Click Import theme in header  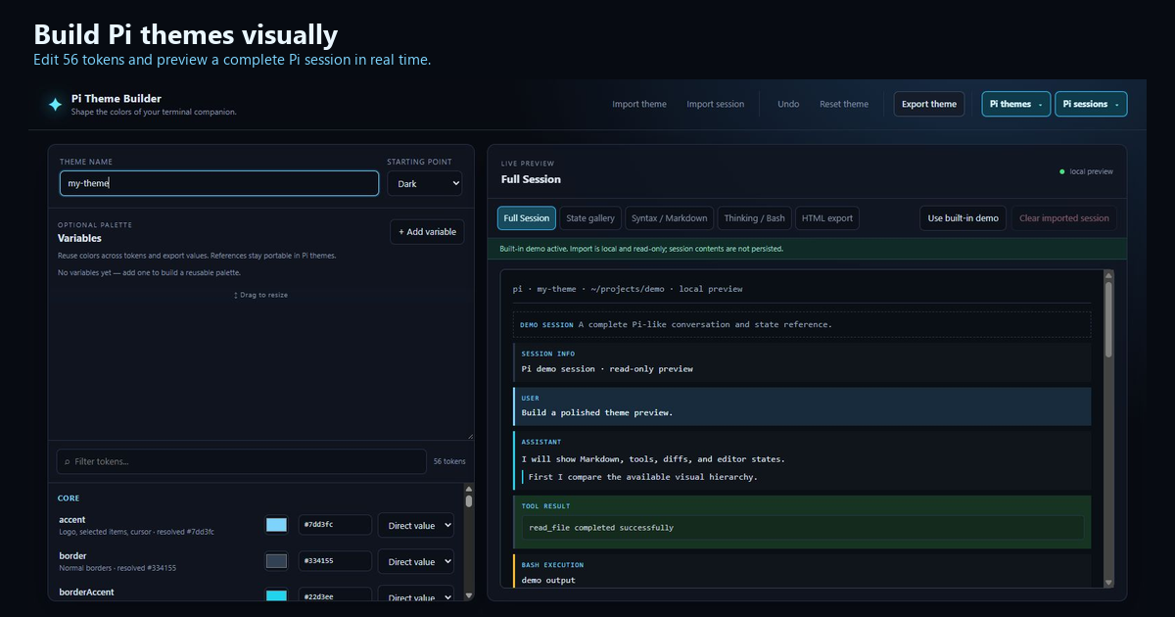tap(639, 104)
